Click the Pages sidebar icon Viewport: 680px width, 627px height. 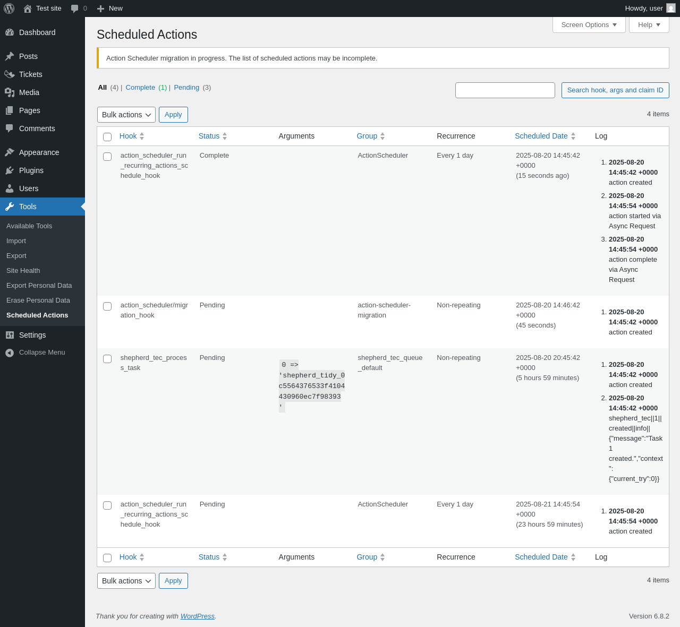coord(10,110)
